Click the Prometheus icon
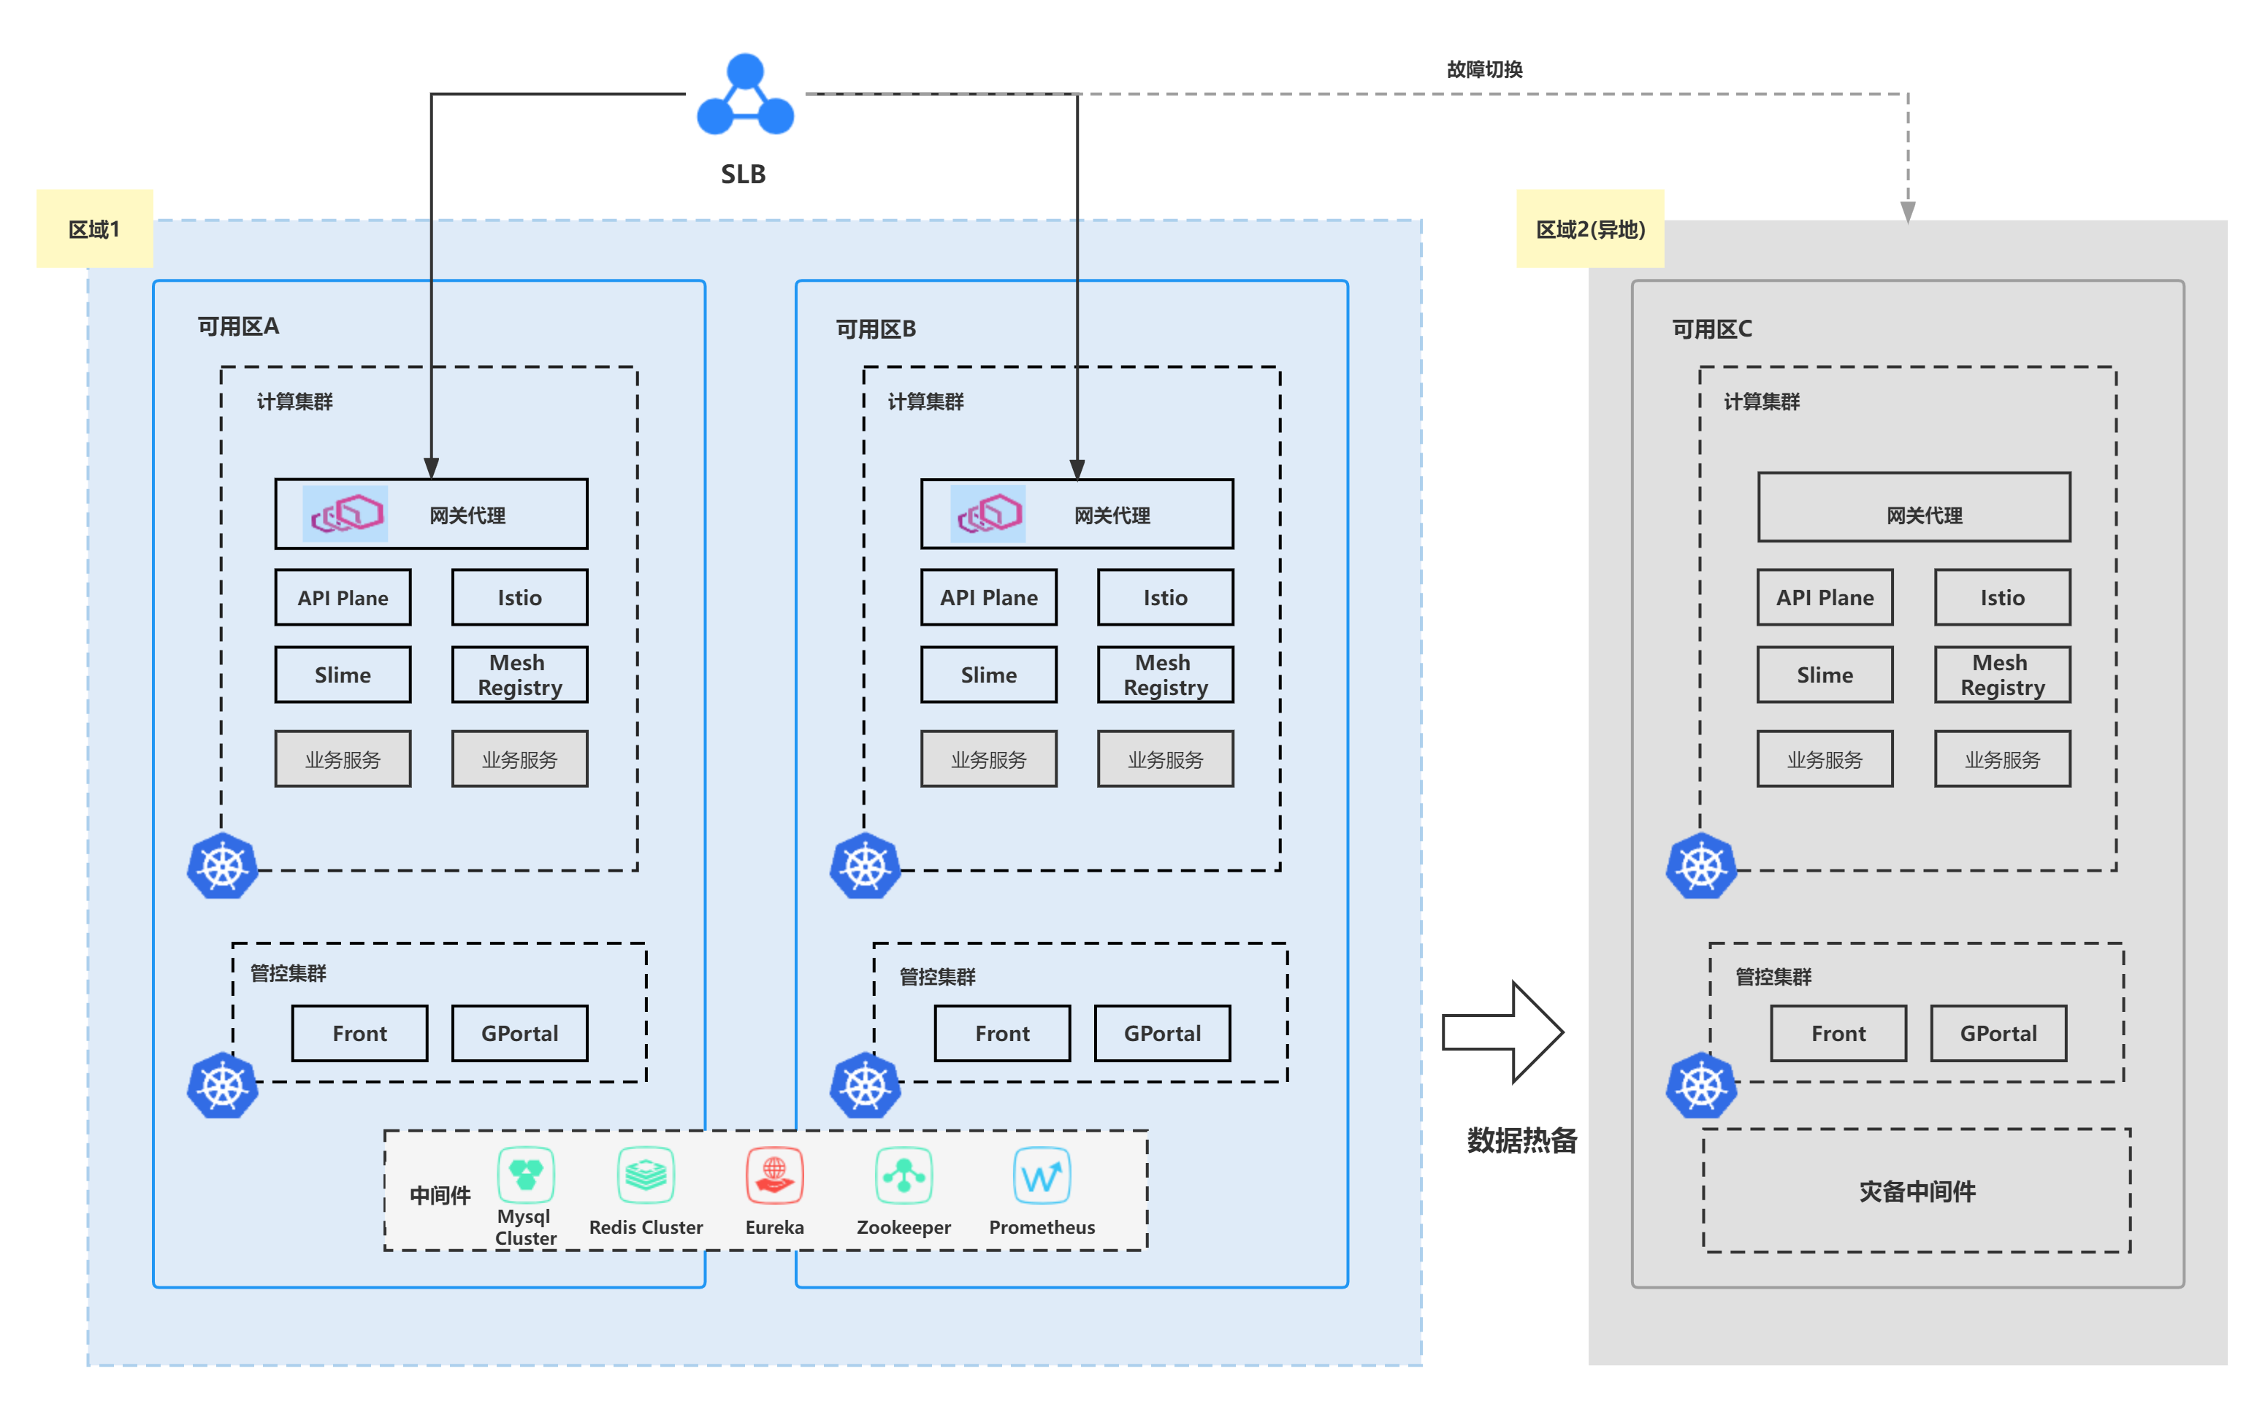 pos(1042,1174)
